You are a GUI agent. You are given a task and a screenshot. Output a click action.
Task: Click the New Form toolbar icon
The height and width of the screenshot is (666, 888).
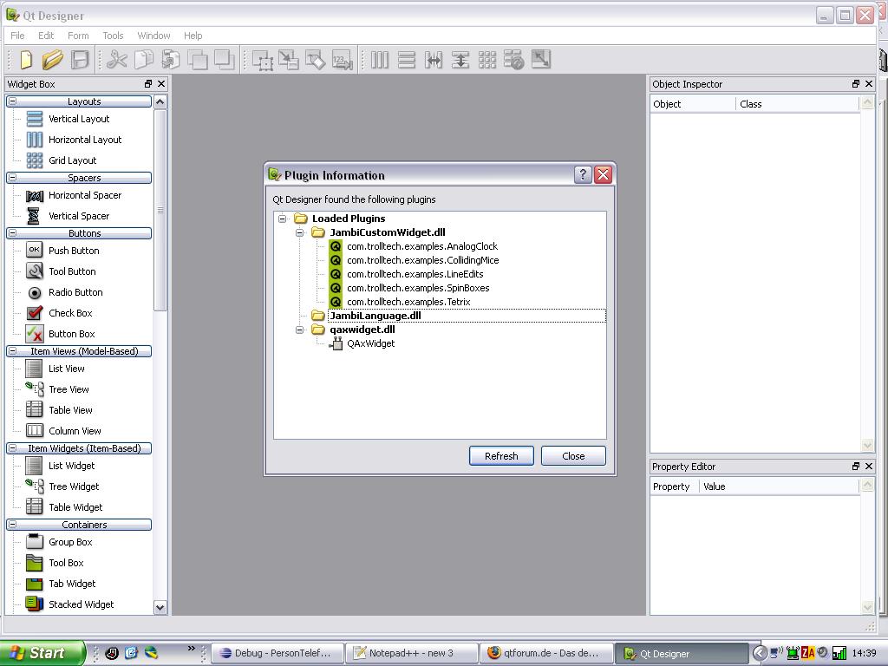tap(26, 60)
